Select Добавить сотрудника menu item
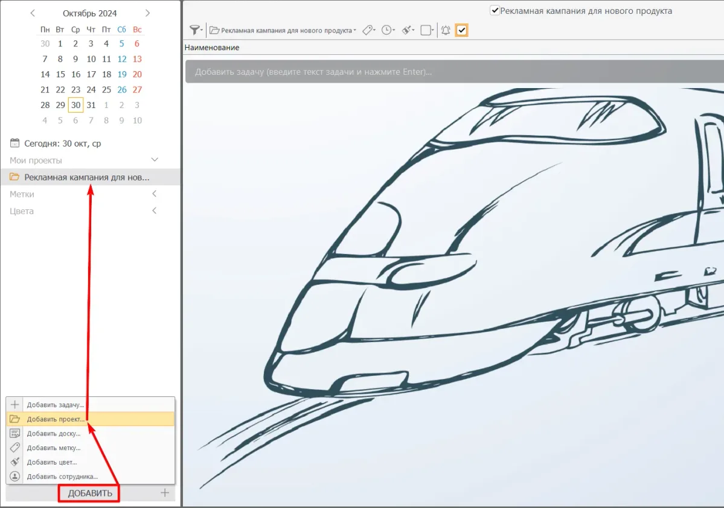The image size is (724, 508). (62, 477)
